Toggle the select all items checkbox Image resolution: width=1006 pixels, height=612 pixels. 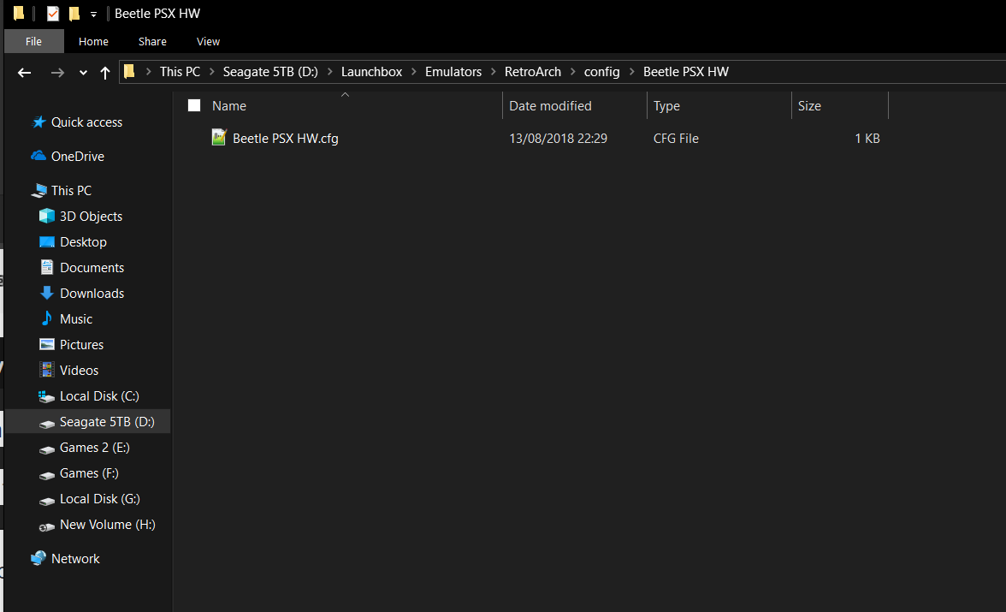pos(194,105)
